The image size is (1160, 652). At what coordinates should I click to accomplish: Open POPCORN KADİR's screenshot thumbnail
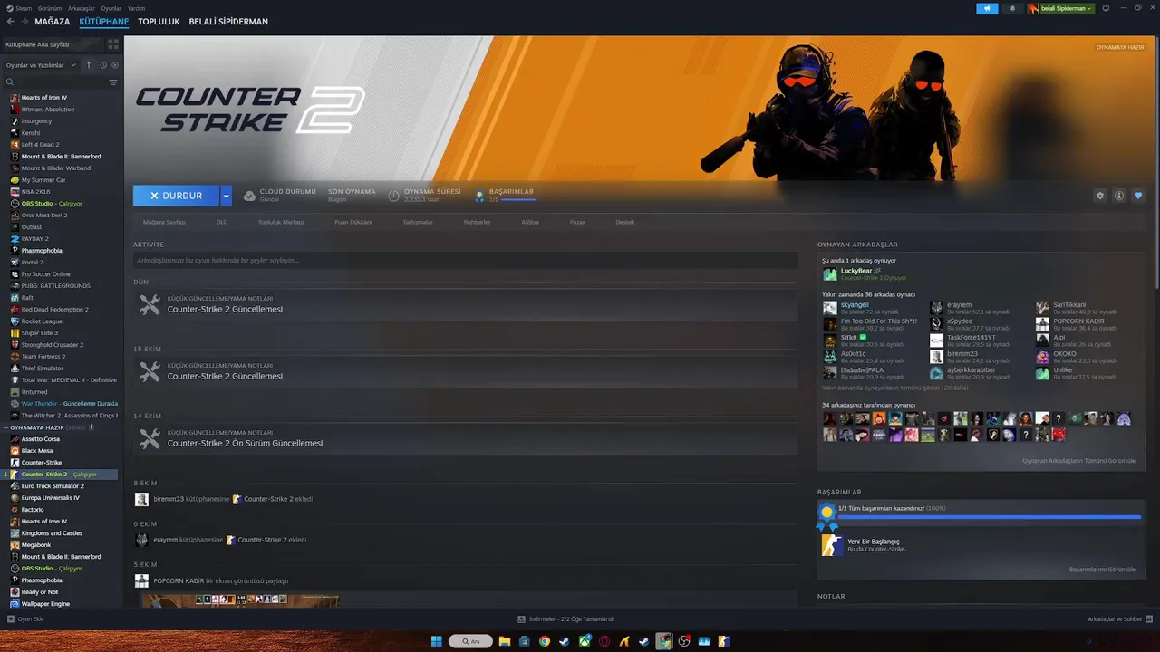[240, 600]
